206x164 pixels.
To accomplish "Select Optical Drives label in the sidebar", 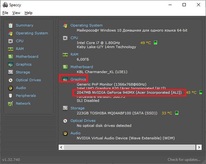I will 28,80.
